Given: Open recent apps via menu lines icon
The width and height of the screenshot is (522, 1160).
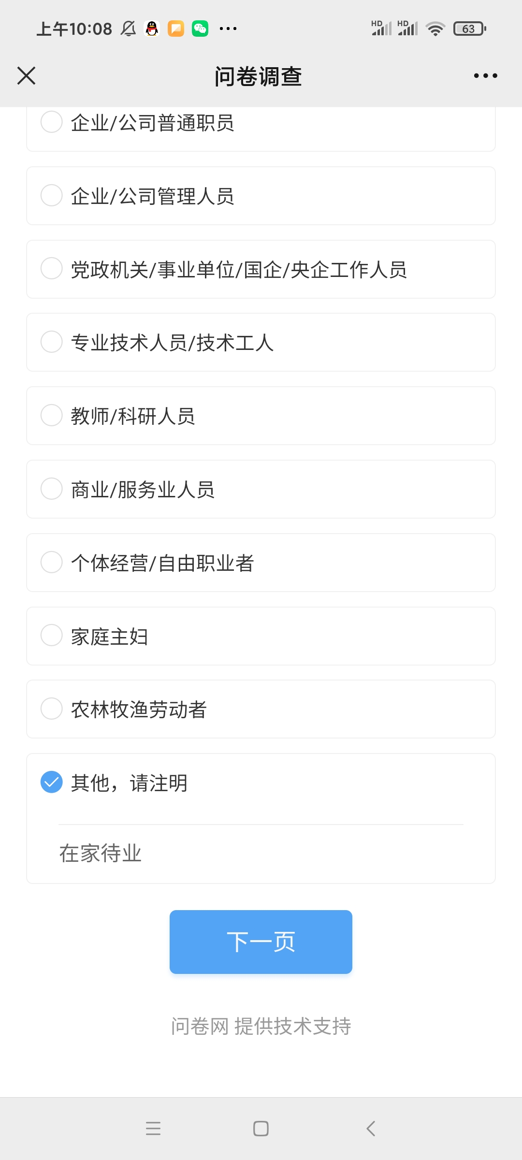Looking at the screenshot, I should pos(153,1128).
